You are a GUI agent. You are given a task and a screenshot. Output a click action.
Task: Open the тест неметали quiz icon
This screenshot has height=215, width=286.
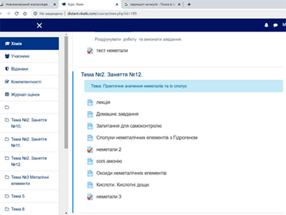90,51
